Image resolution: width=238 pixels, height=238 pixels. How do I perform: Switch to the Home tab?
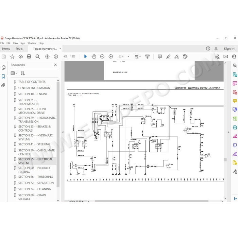click(x=6, y=49)
